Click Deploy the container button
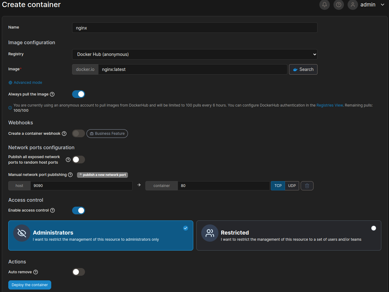This screenshot has height=292, width=389. [30, 285]
